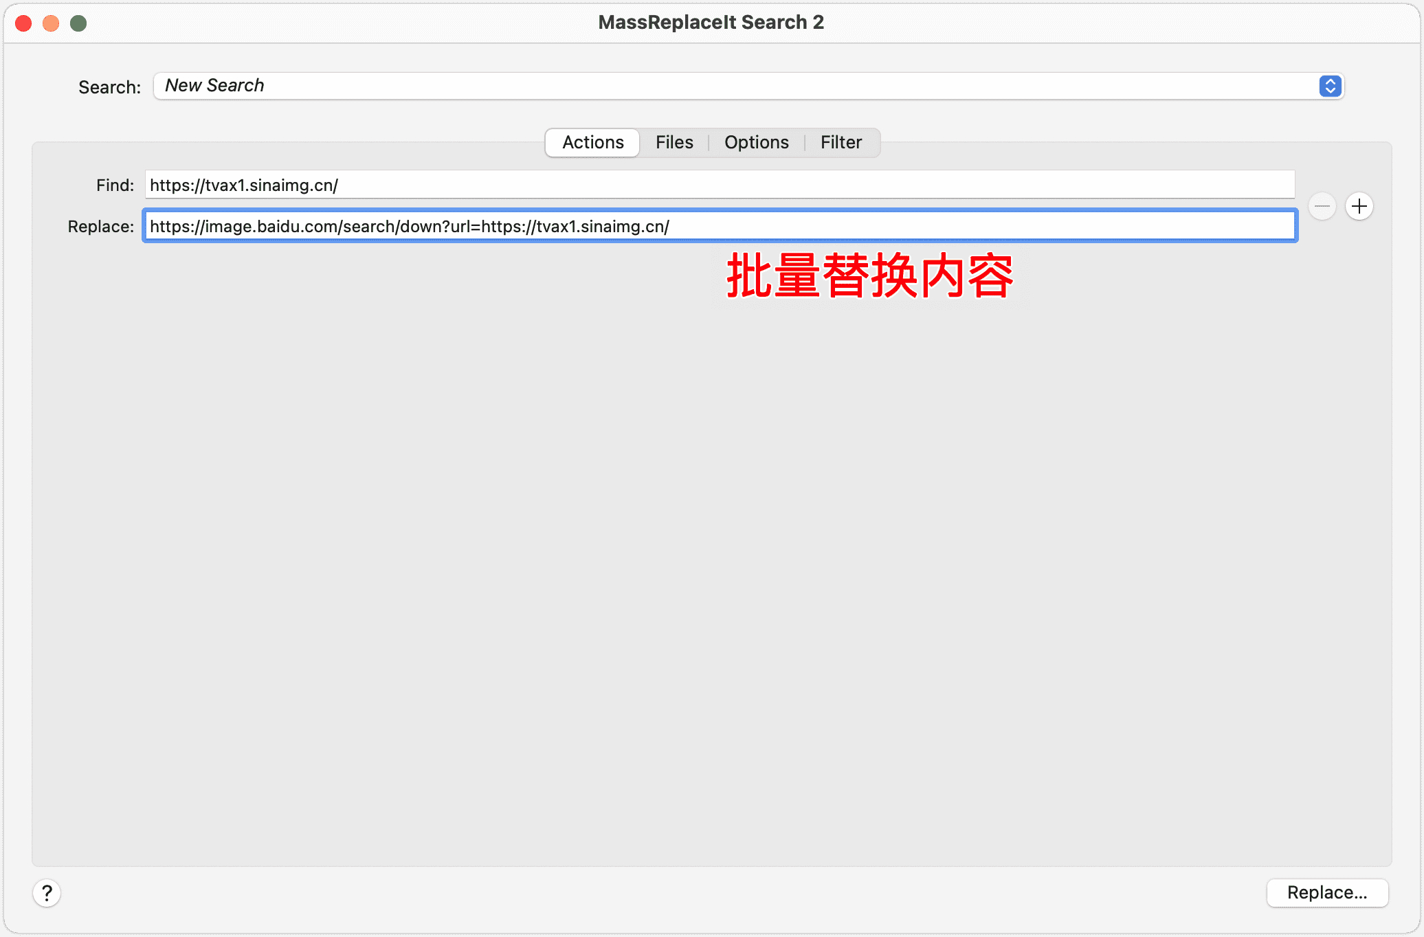The image size is (1424, 937).
Task: Close the MassReplaceIt Search 2 window
Action: coord(23,23)
